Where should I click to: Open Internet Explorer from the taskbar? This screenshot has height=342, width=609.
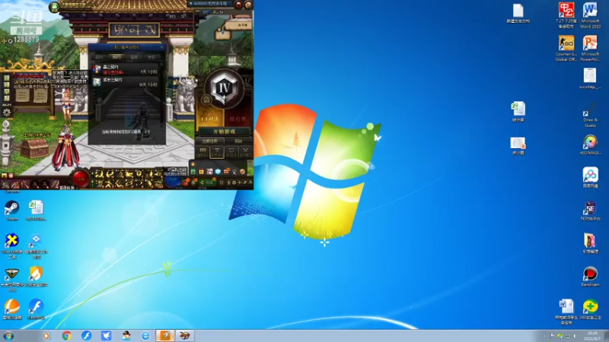click(x=145, y=336)
